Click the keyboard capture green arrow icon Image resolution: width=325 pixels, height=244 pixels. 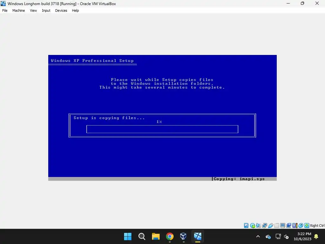point(307,226)
